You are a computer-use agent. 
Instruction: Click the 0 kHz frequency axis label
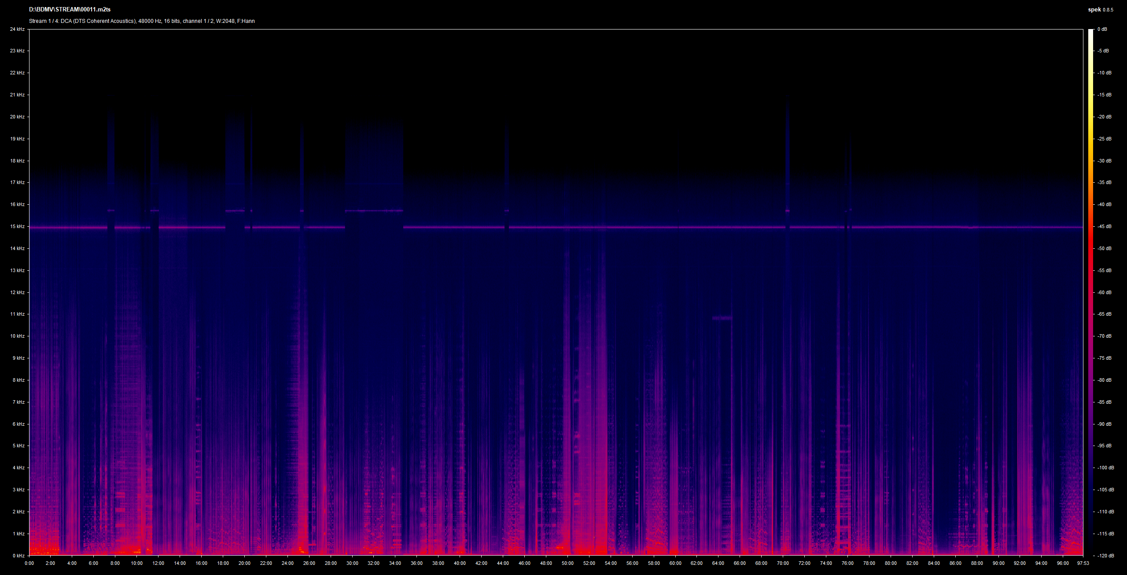18,556
